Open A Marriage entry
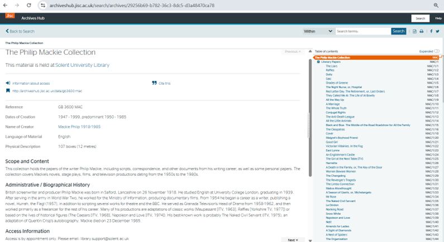The width and height of the screenshot is (444, 242). (332, 104)
